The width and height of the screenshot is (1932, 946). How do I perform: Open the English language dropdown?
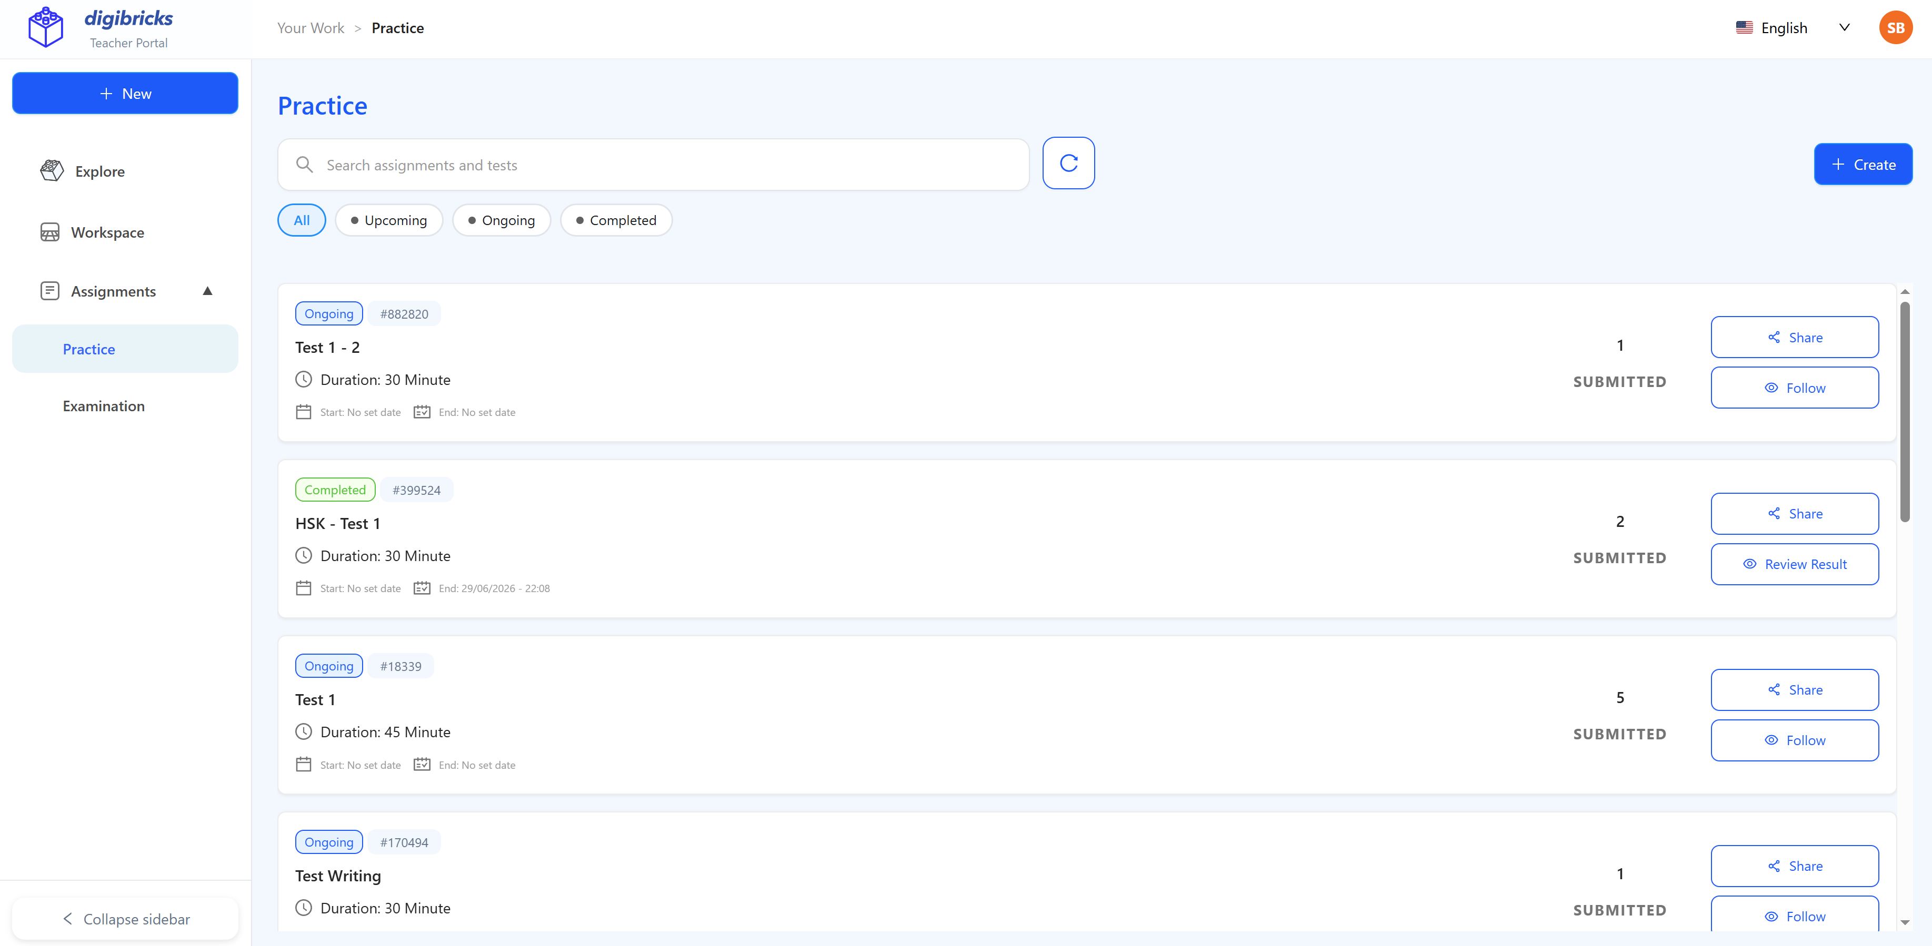click(x=1793, y=28)
